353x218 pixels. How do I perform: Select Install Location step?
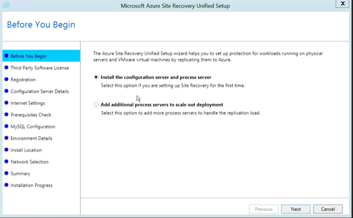[26, 150]
